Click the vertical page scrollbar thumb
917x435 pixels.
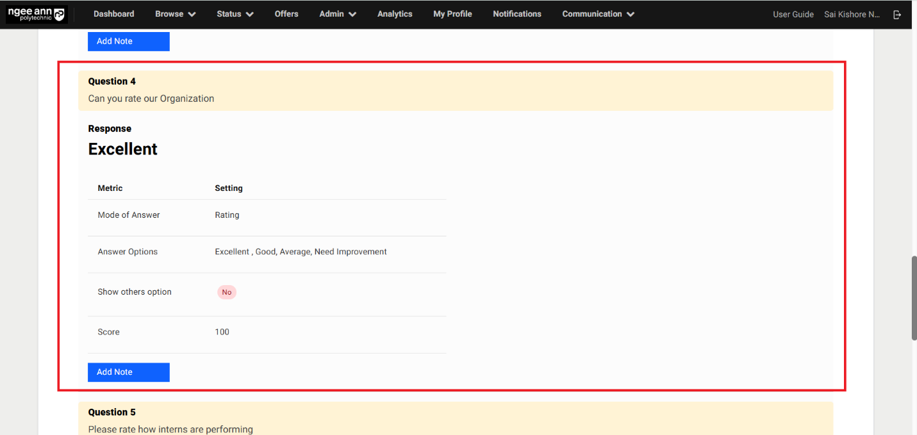click(x=914, y=298)
